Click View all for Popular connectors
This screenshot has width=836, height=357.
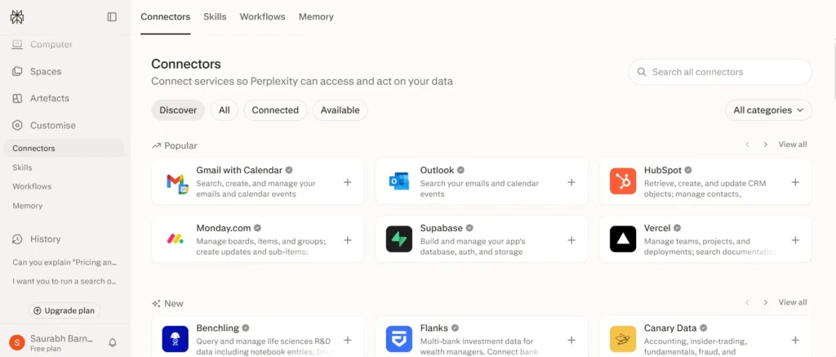pos(792,145)
